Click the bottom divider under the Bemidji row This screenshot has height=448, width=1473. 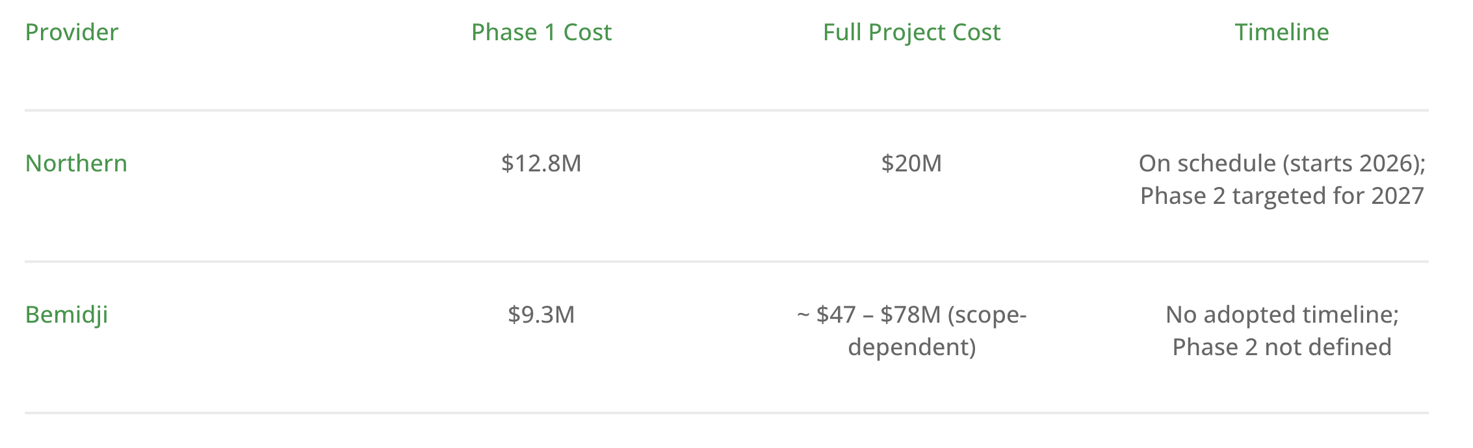point(726,413)
